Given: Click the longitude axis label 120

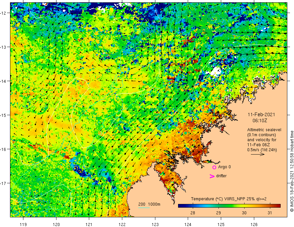Looking at the screenshot, I should point(56,224).
